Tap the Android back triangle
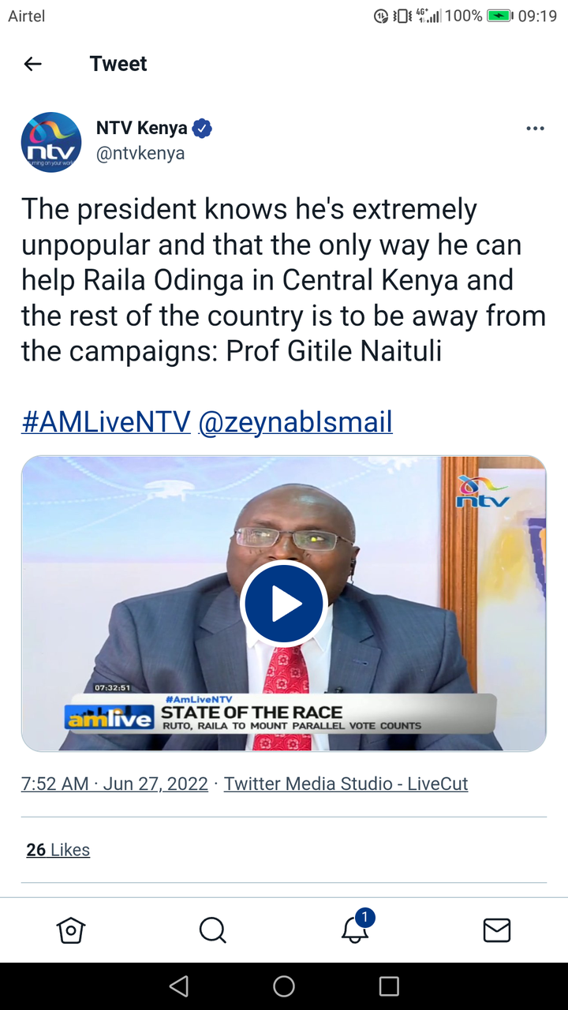 (x=179, y=986)
